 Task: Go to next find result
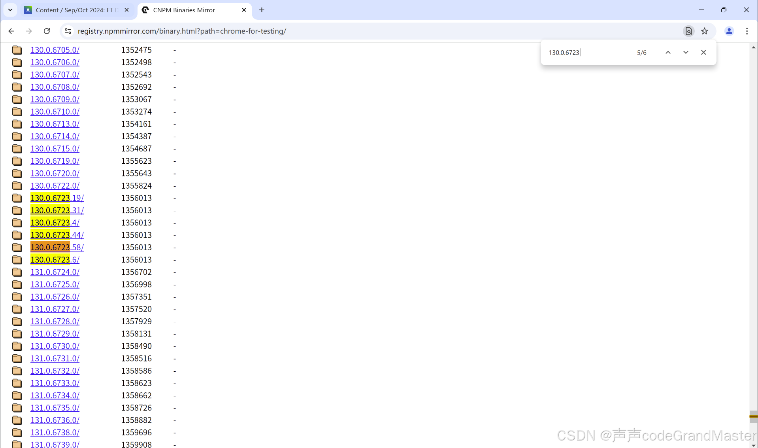[686, 52]
